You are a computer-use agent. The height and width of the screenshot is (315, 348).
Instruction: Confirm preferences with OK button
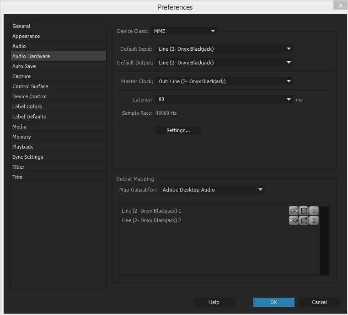pyautogui.click(x=273, y=302)
